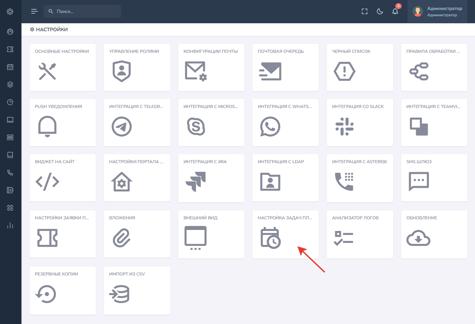This screenshot has height=324, width=475.
Task: Open the Администратор user profile menu
Action: click(x=437, y=12)
